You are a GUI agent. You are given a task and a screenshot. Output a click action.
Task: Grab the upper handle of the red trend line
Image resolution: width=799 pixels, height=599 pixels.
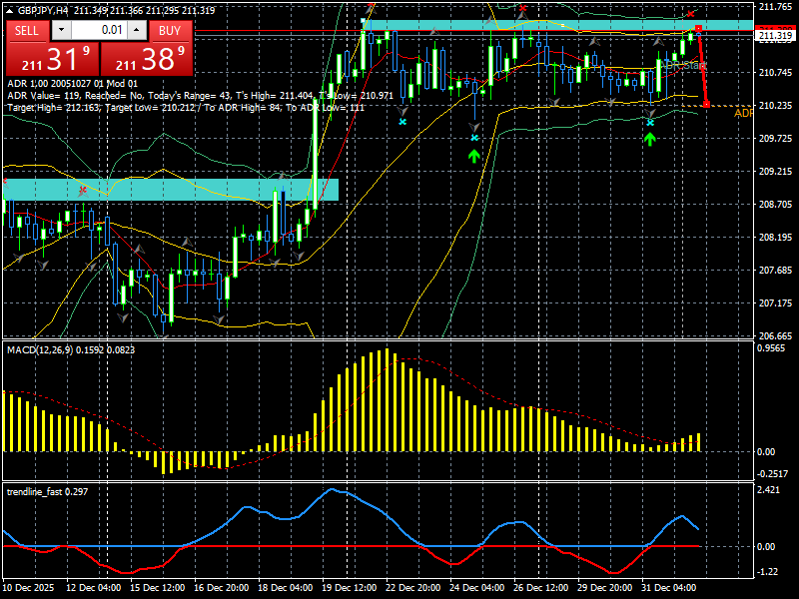[698, 29]
